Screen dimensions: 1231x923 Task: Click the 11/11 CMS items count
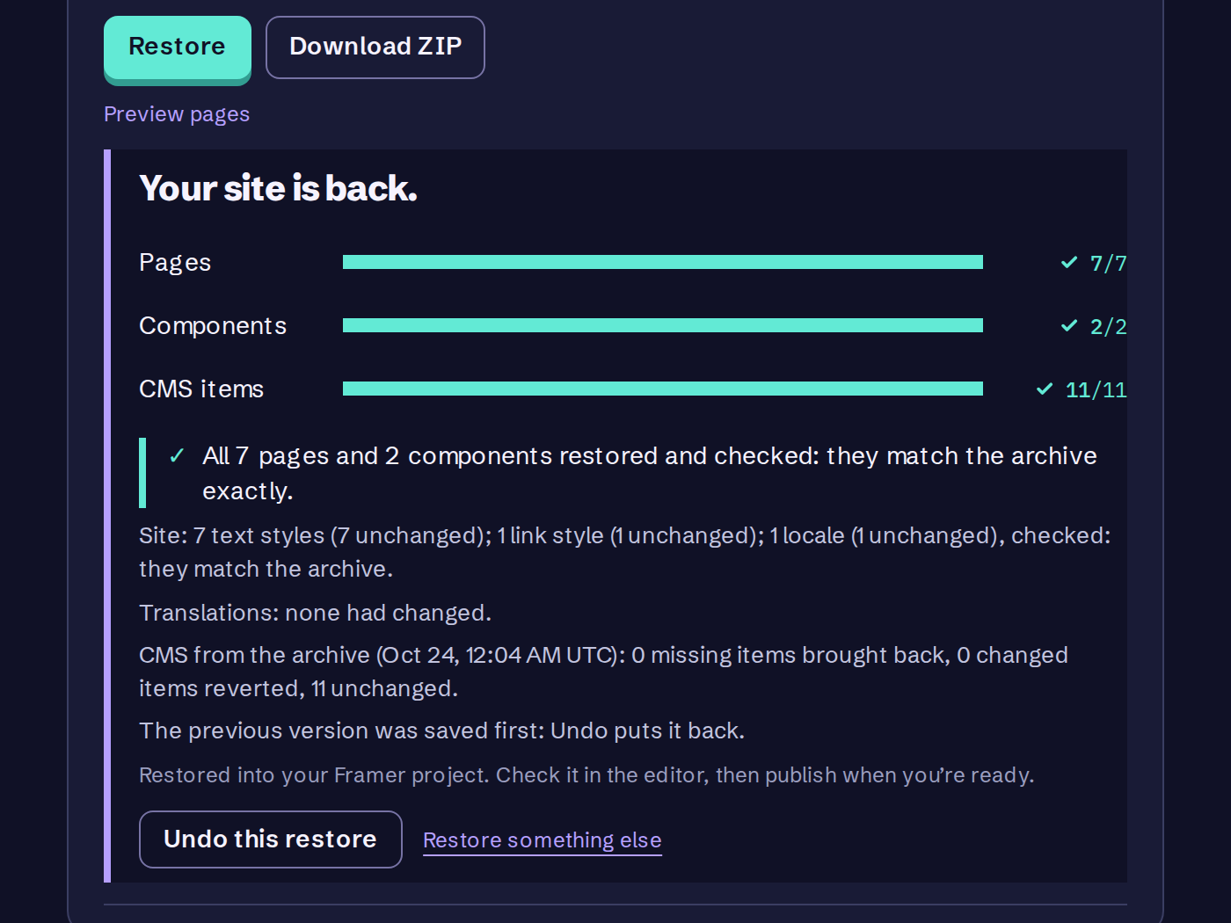1096,390
